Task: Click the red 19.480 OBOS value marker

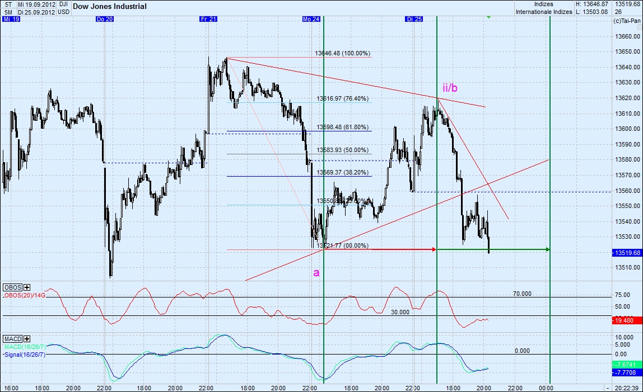Action: click(x=623, y=321)
